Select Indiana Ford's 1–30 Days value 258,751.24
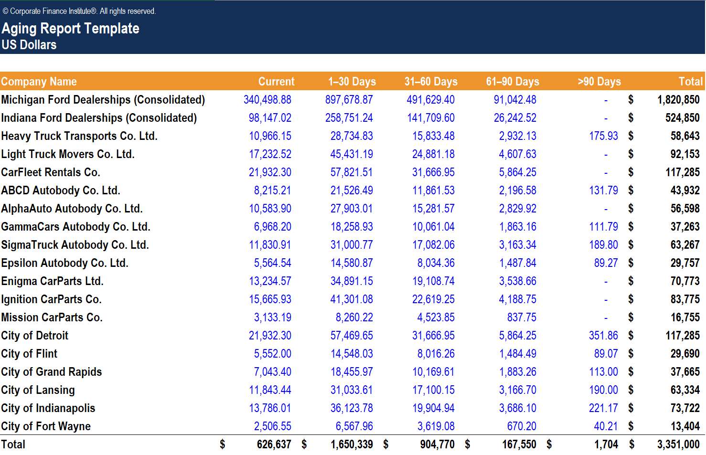706x455 pixels. (x=349, y=118)
